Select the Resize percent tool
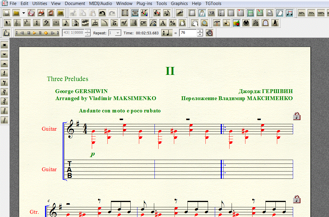 point(172,23)
